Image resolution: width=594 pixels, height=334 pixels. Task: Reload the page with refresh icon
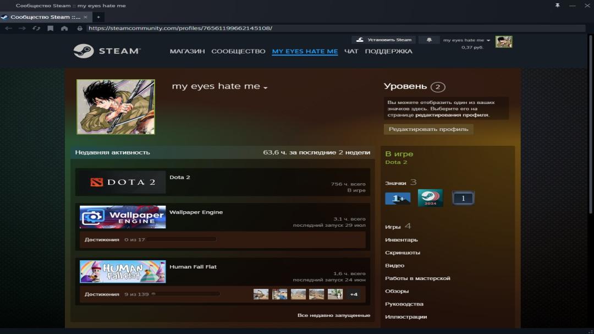(x=36, y=28)
